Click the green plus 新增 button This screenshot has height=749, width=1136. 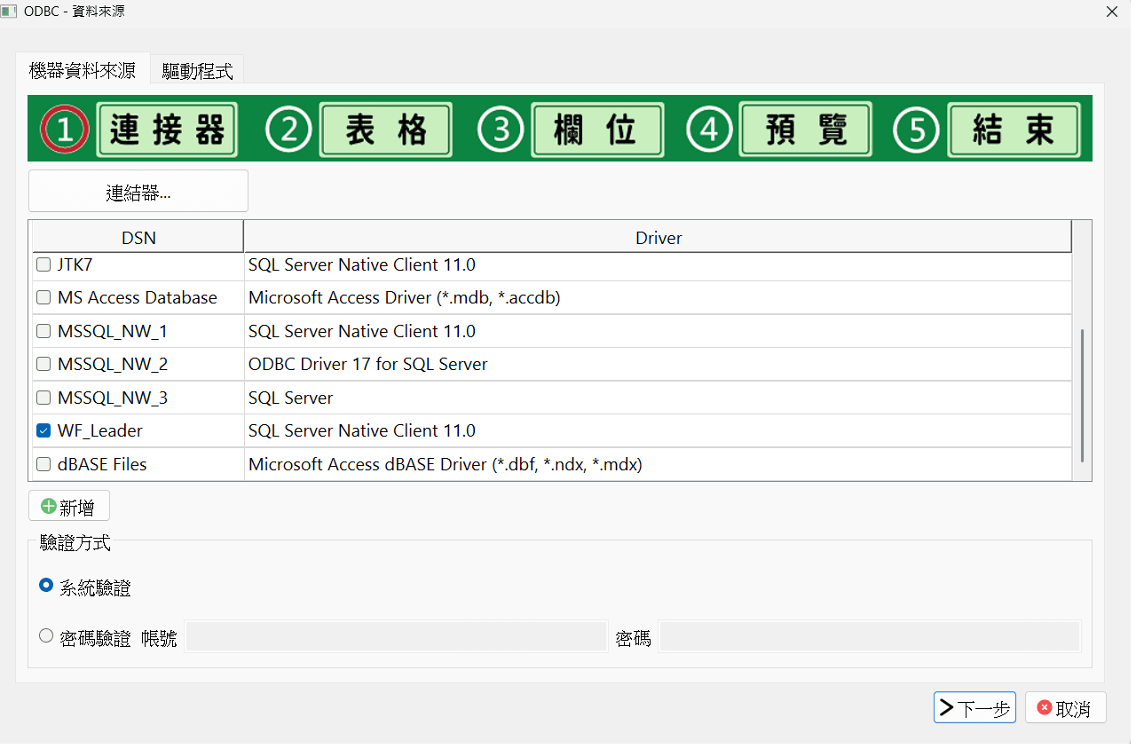[x=69, y=507]
